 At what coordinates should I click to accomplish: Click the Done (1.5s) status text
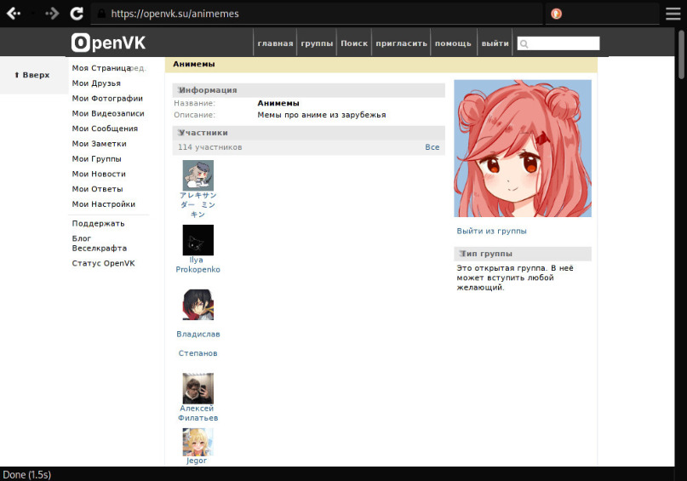tap(26, 474)
